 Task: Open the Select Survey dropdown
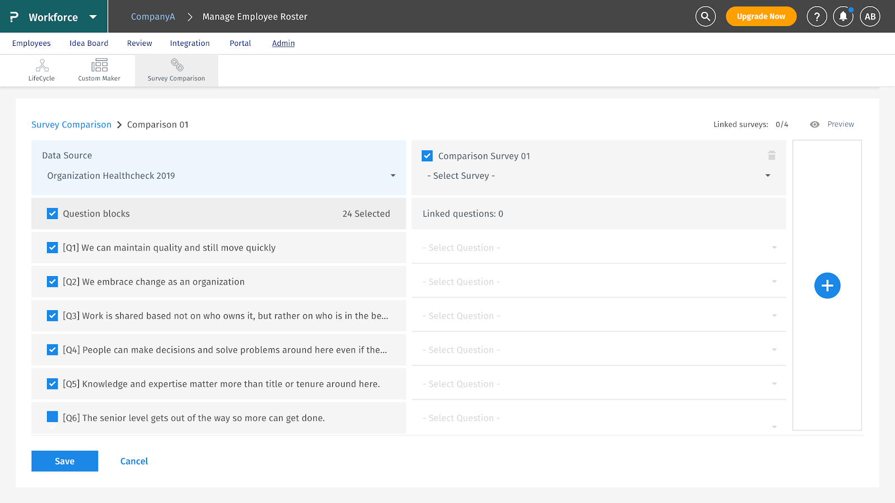click(x=767, y=175)
